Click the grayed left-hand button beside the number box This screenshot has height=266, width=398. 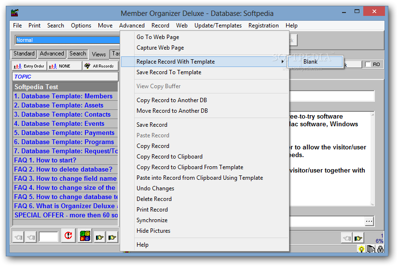tap(31, 238)
